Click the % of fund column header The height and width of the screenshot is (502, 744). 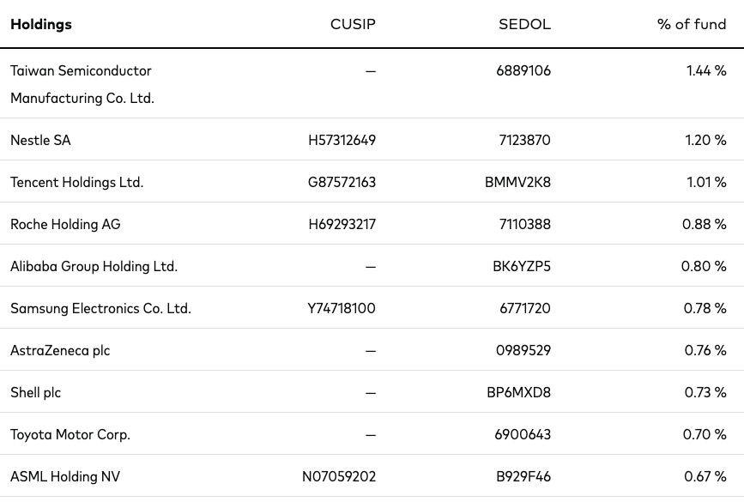point(692,24)
